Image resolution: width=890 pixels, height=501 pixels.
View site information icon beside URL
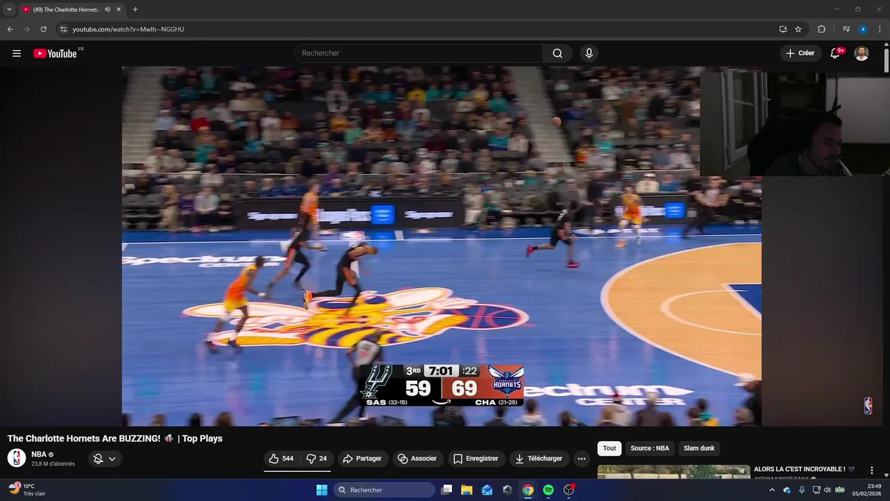click(x=63, y=29)
